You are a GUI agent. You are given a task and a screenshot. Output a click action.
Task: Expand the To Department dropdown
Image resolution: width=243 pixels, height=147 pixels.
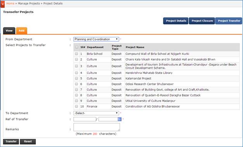[x=96, y=113]
